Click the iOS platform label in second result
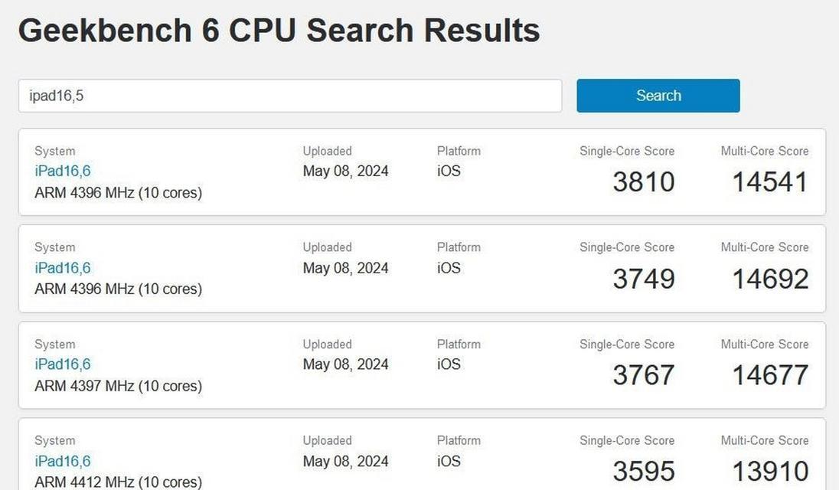 click(449, 268)
